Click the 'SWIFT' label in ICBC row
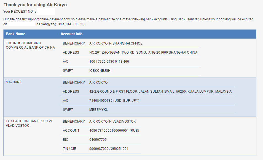 (68, 71)
